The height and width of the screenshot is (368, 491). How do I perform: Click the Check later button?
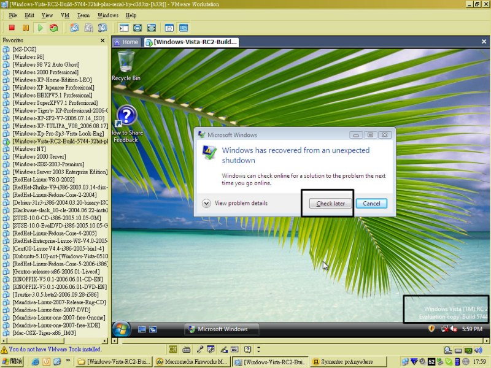pyautogui.click(x=330, y=204)
